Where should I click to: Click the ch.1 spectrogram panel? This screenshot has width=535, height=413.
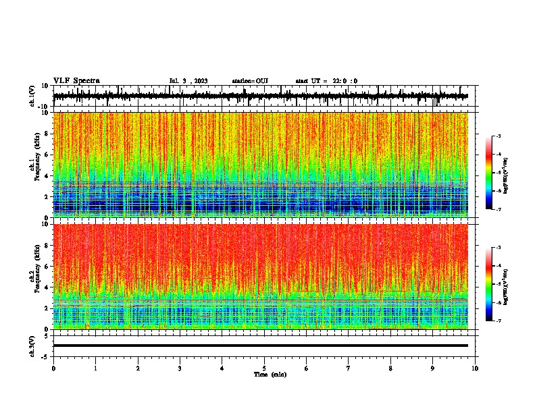(261, 165)
